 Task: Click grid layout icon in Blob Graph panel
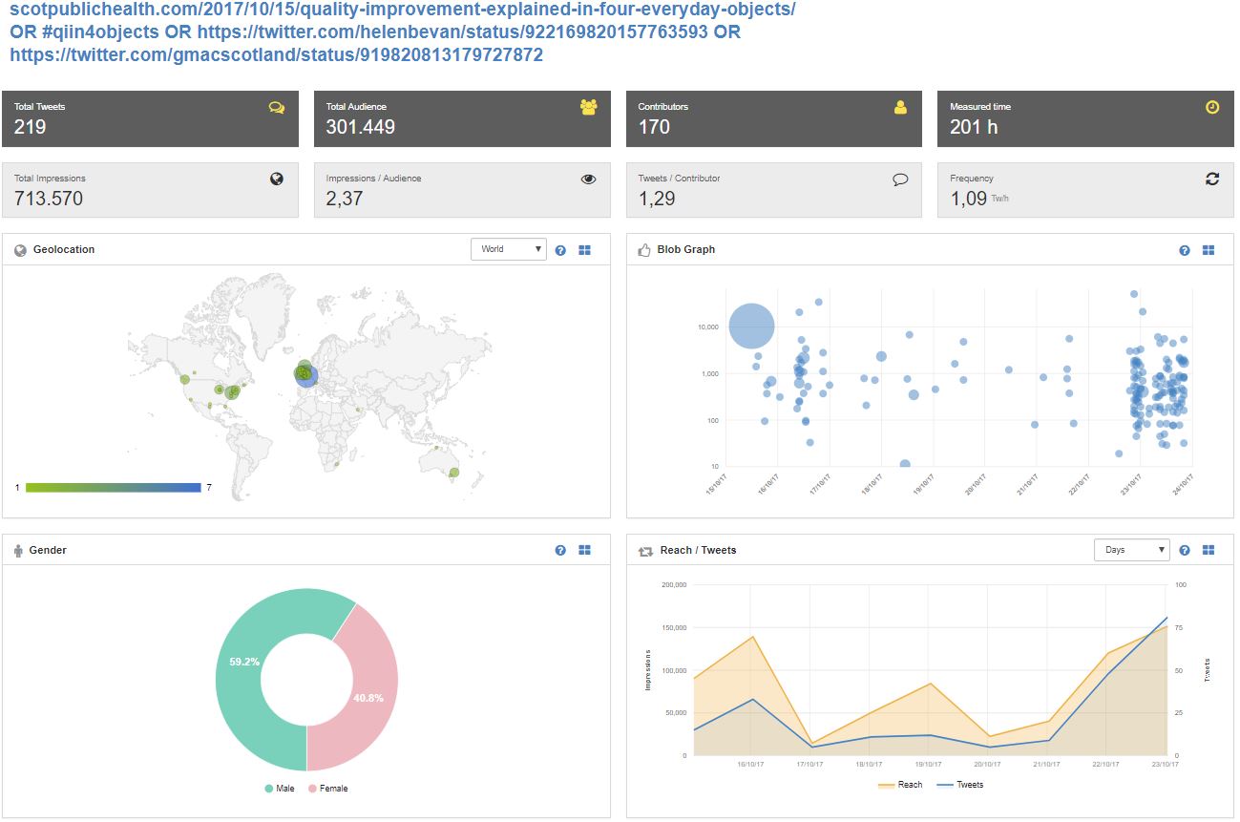[1208, 250]
